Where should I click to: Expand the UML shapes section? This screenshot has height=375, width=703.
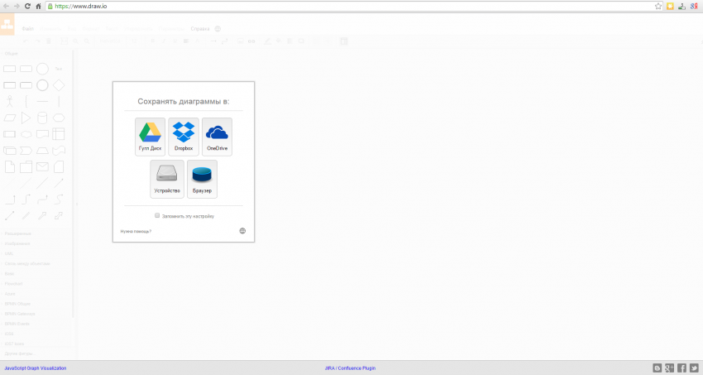pos(9,253)
